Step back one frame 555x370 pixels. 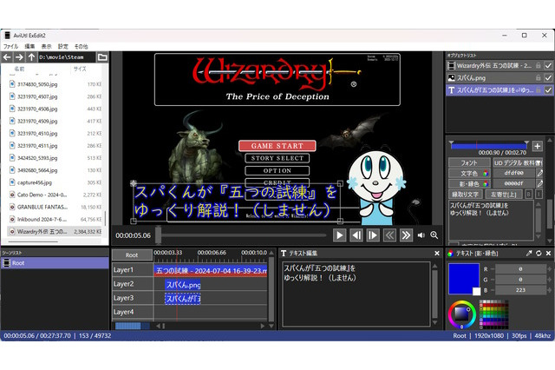[x=356, y=235]
